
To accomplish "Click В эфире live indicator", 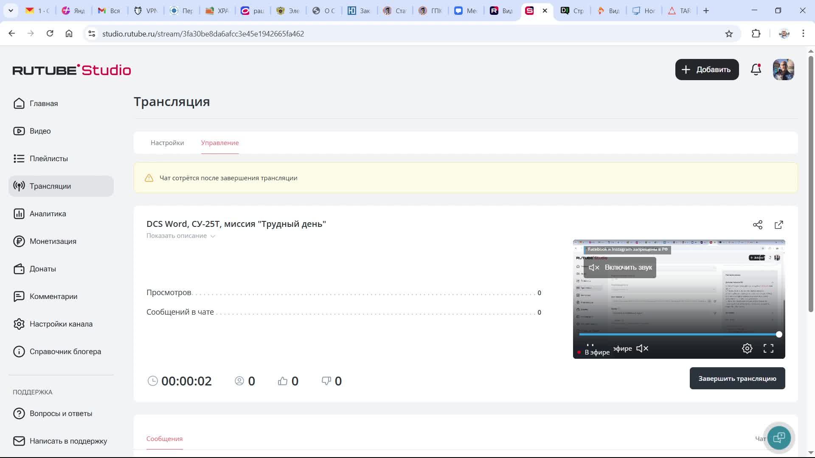I will pyautogui.click(x=593, y=352).
